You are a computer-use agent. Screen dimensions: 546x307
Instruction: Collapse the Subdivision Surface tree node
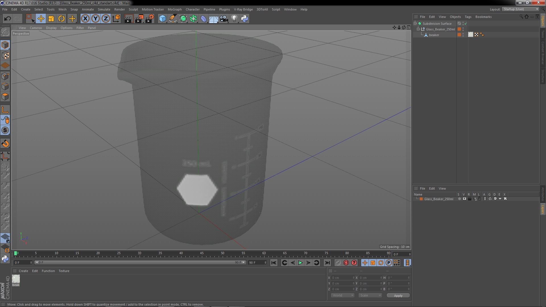coord(415,24)
